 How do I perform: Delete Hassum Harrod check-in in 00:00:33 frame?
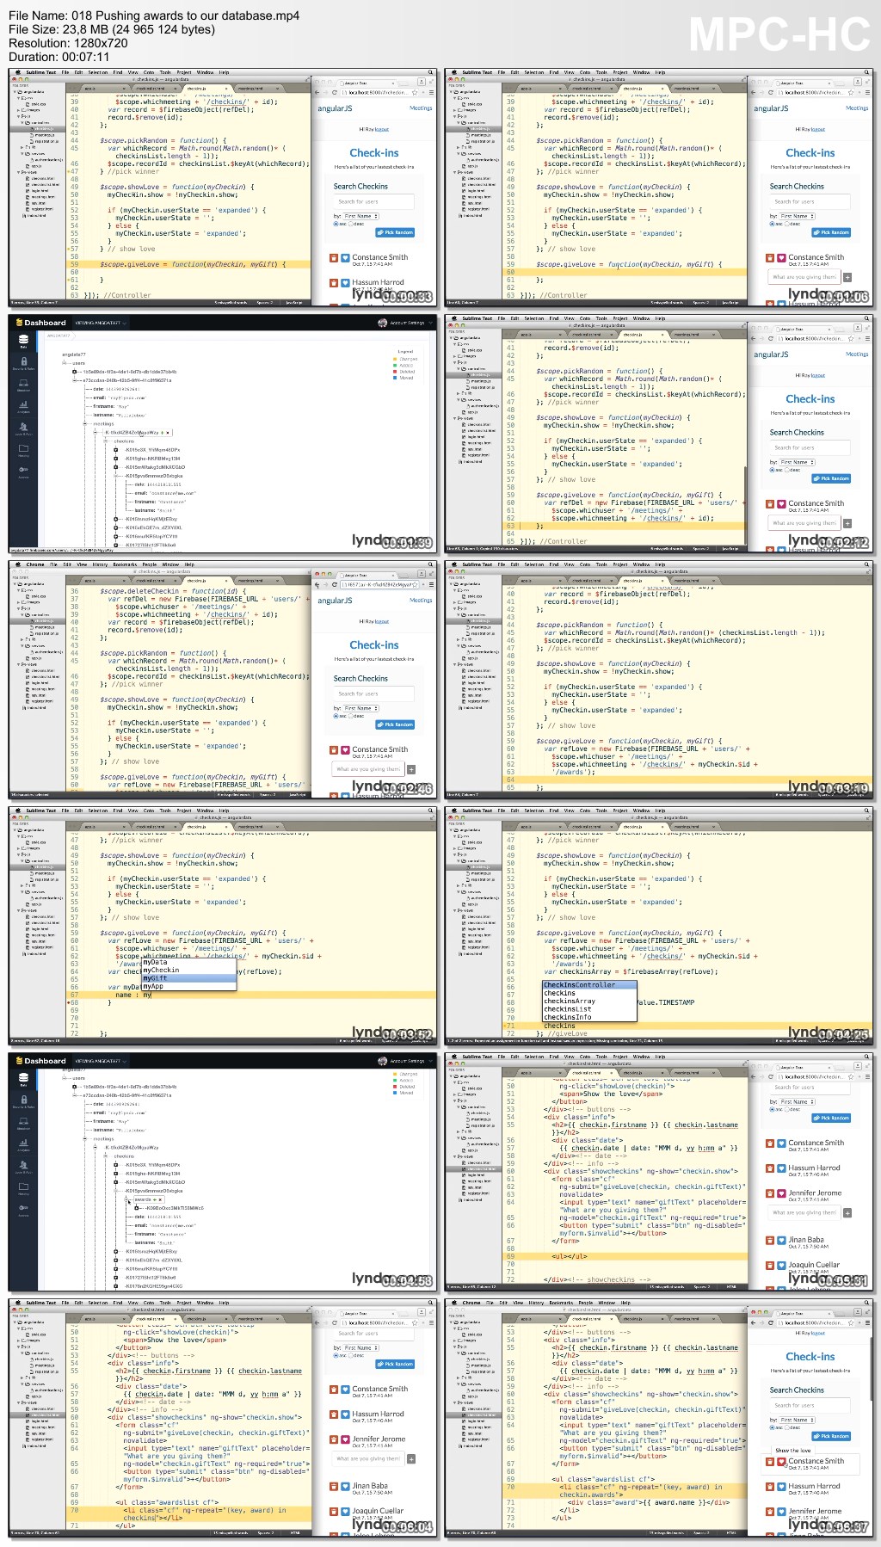click(334, 282)
